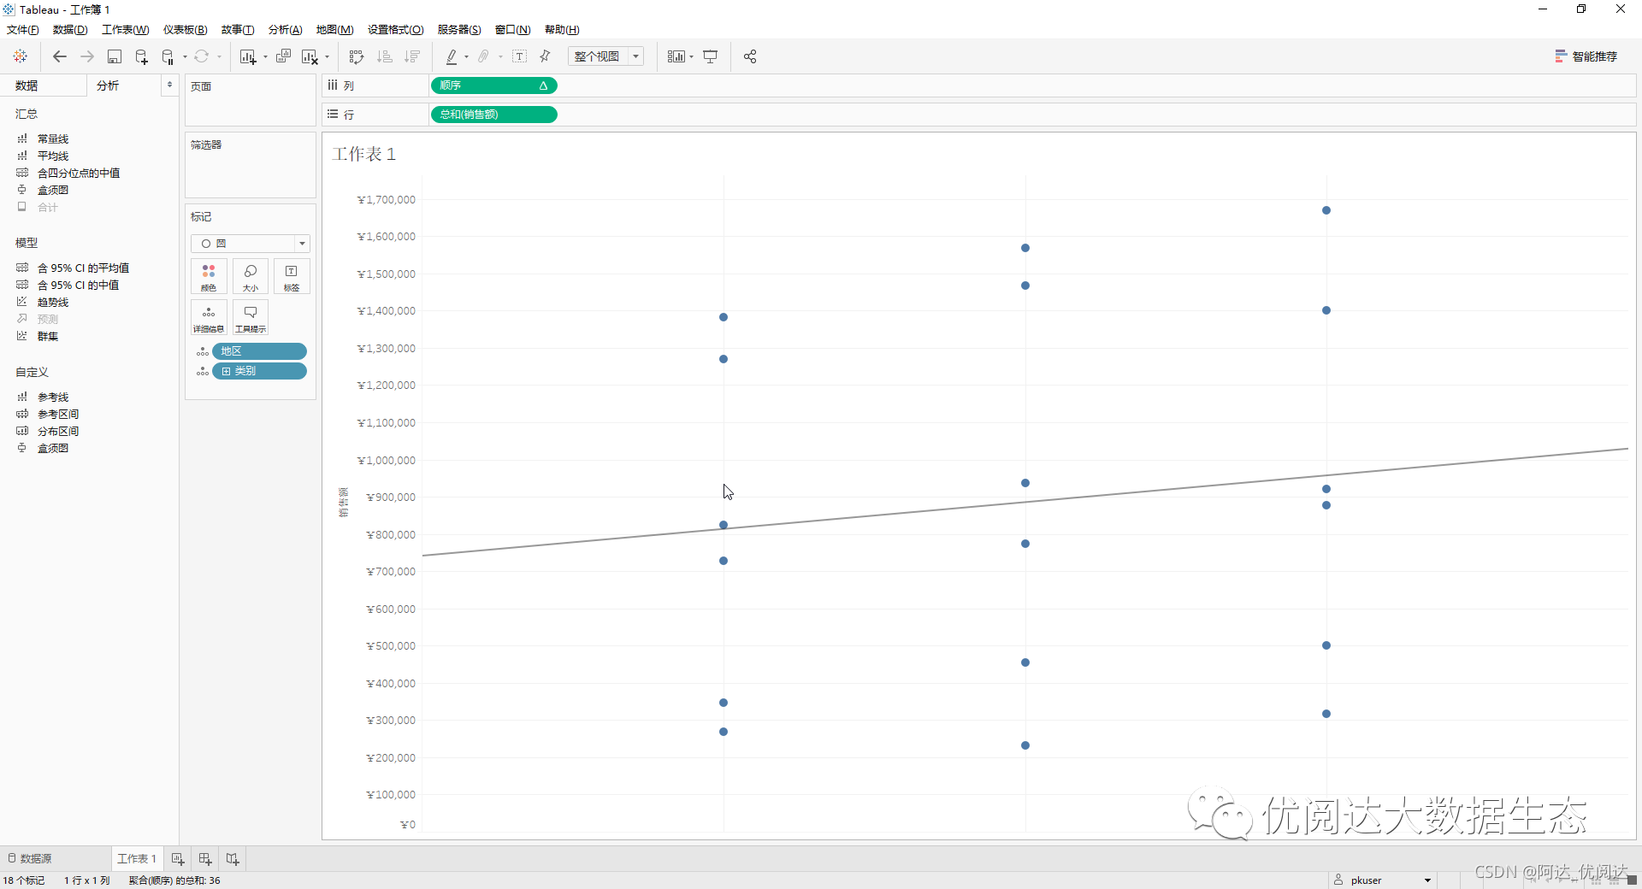
Task: Open the Tooltip card in Marks
Action: 251,317
